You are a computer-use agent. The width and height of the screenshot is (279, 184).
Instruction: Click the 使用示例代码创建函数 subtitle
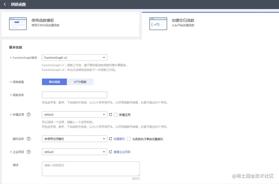[x=45, y=25]
